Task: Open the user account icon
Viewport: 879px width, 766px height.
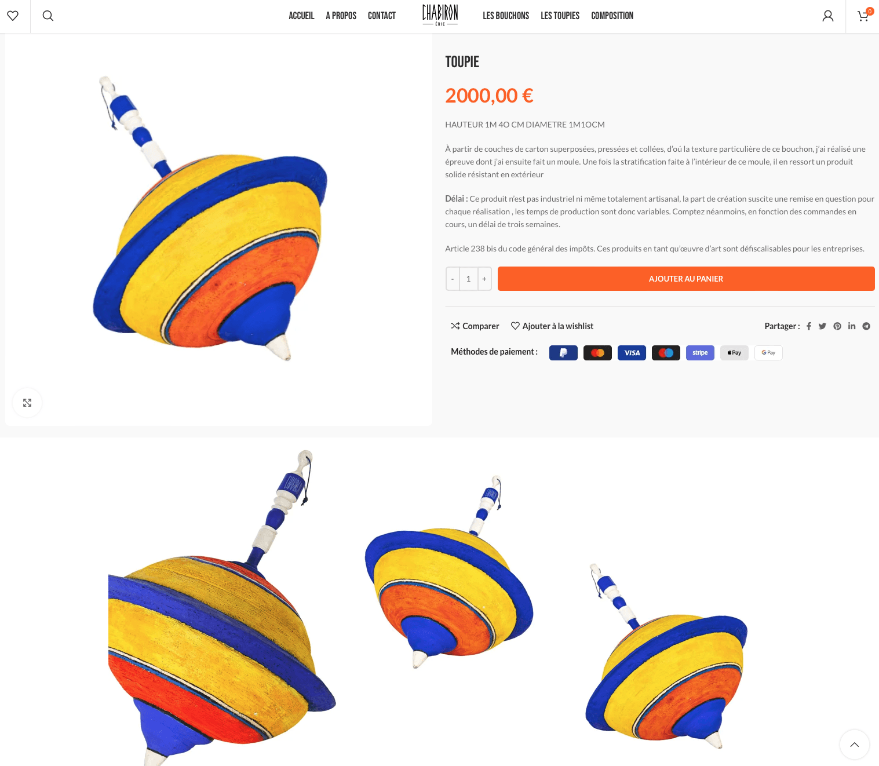Action: 828,16
